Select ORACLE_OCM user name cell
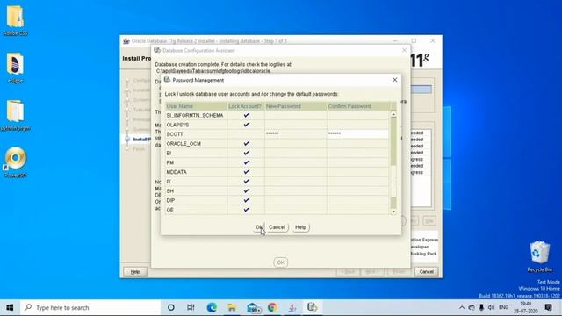Screen dimensions: 562x316 (196, 144)
